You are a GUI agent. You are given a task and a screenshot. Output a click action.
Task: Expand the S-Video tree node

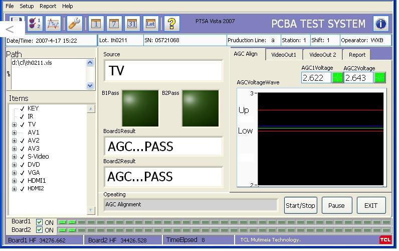[x=15, y=157]
